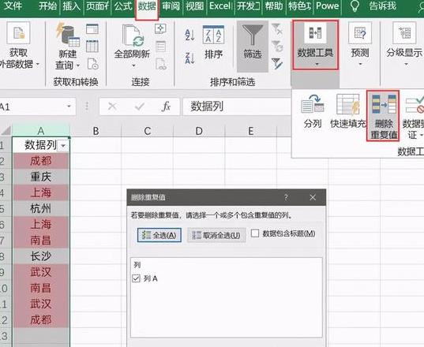Open the 获取外部数据 icon

[x=18, y=32]
